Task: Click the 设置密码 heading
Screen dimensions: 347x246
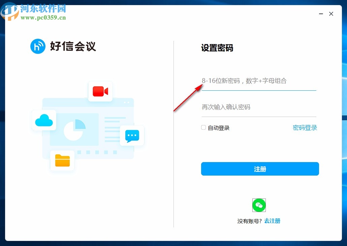Action: [x=217, y=48]
